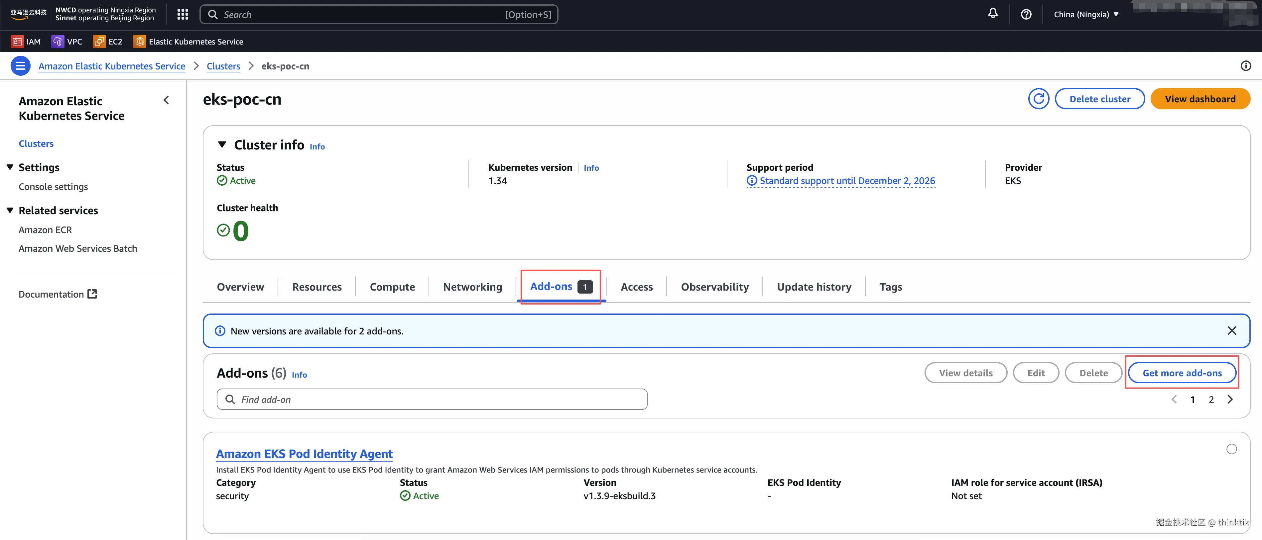
Task: Click the page info circle icon
Action: pyautogui.click(x=1245, y=66)
